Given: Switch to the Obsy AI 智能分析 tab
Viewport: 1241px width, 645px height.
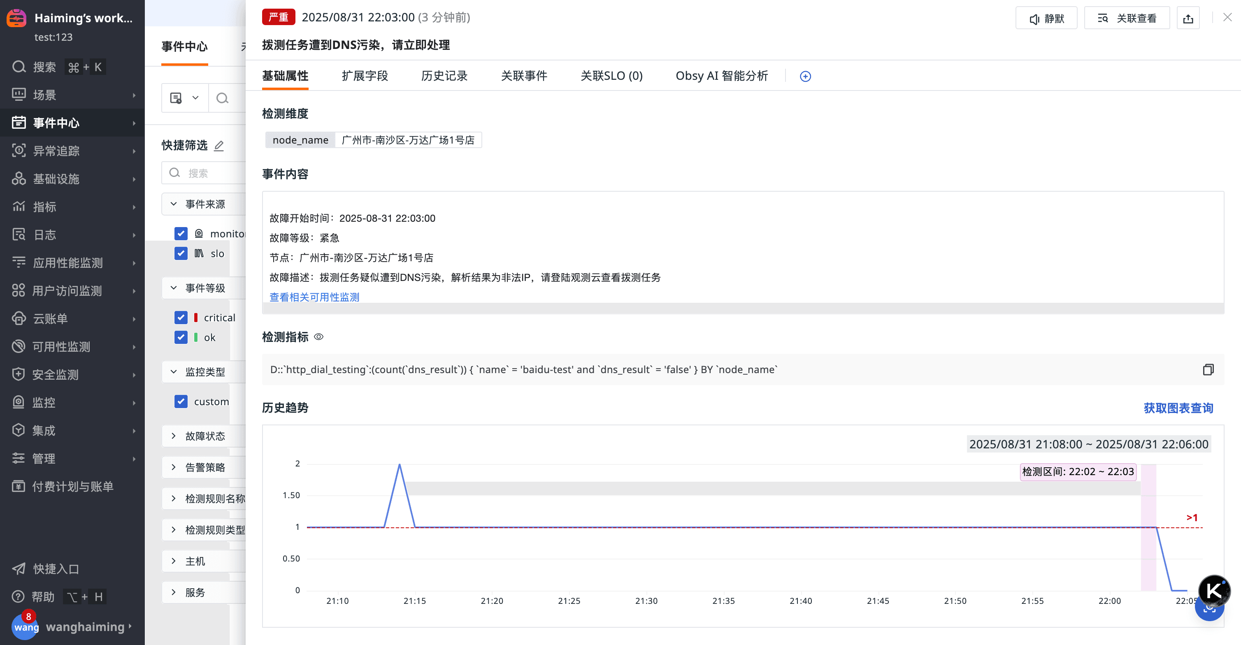Looking at the screenshot, I should [721, 76].
